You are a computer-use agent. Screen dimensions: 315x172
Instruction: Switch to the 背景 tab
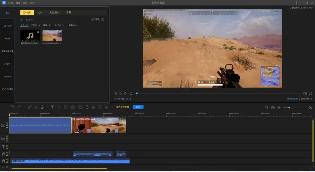69,13
